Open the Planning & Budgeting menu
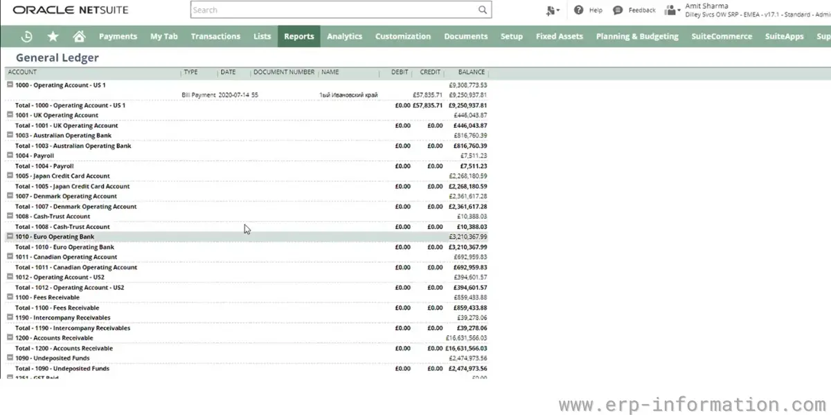 pos(637,37)
